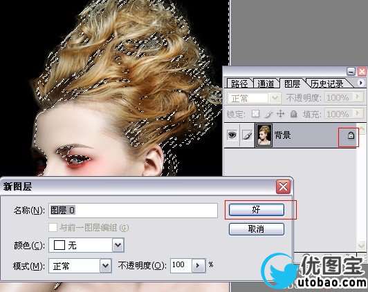Switch to the 路径 tab
This screenshot has width=368, height=292.
point(239,84)
